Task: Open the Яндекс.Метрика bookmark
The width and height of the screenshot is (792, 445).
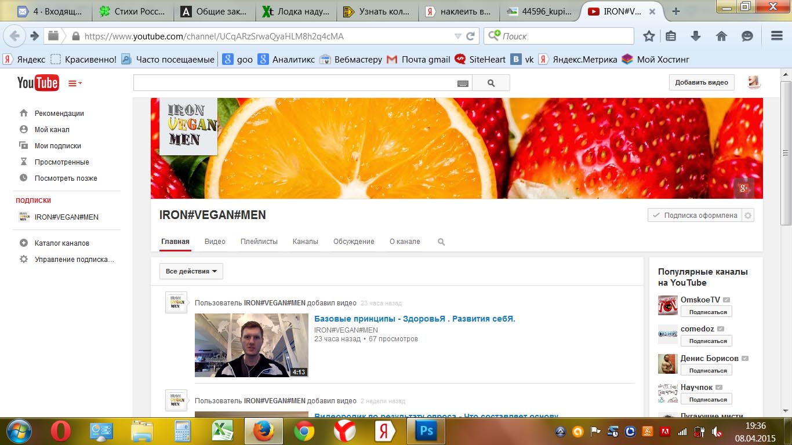Action: (x=578, y=59)
